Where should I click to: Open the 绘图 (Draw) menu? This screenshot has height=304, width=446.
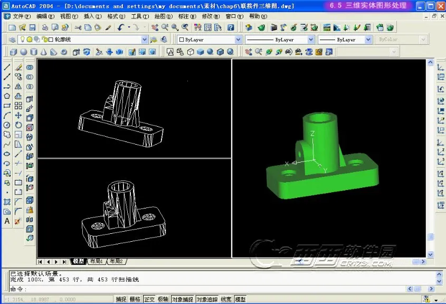(162, 16)
